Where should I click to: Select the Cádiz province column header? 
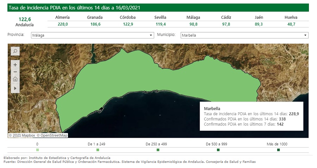226,17
